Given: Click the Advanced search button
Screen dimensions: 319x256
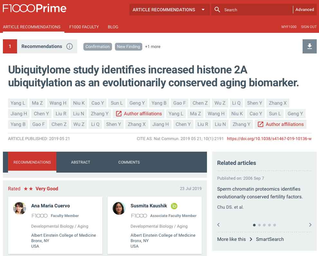Looking at the screenshot, I should (305, 10).
